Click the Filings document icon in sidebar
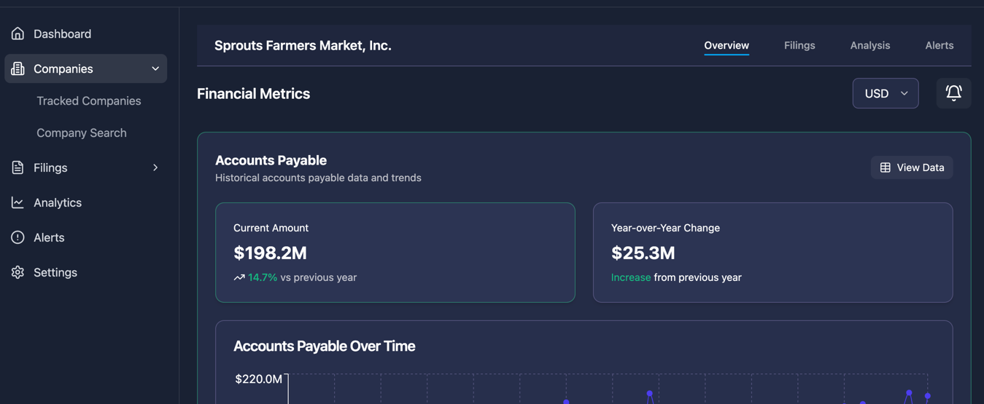Viewport: 984px width, 404px height. (18, 167)
